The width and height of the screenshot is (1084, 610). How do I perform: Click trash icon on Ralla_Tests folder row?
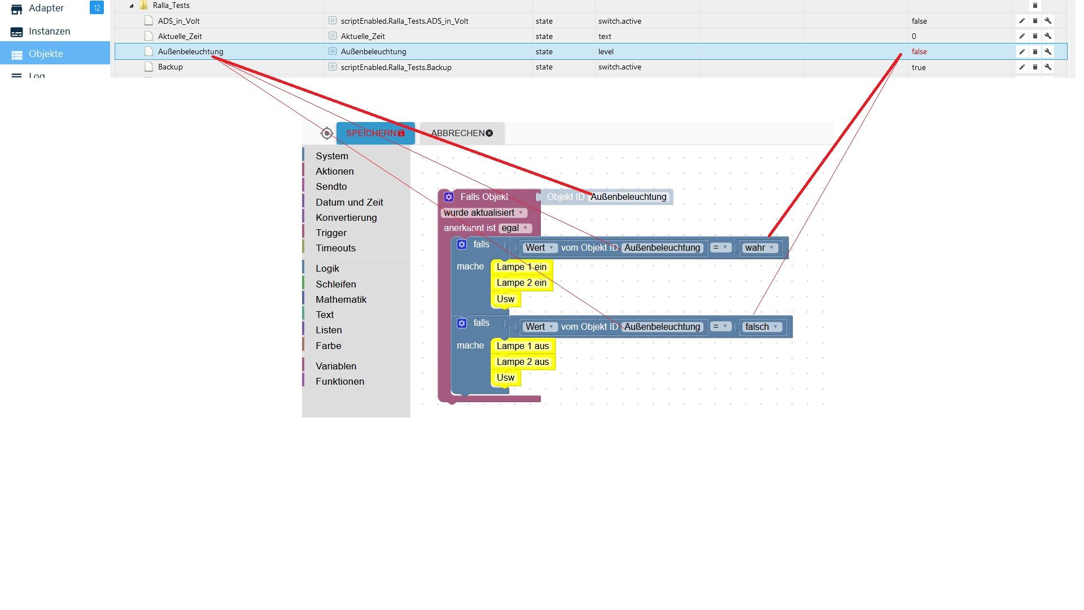(1035, 6)
